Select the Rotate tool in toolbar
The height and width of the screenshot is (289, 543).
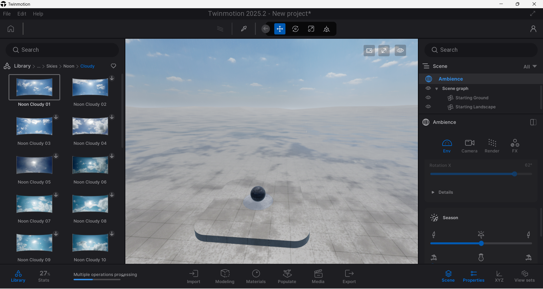(x=295, y=29)
